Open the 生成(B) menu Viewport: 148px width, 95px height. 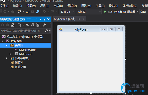58,6
